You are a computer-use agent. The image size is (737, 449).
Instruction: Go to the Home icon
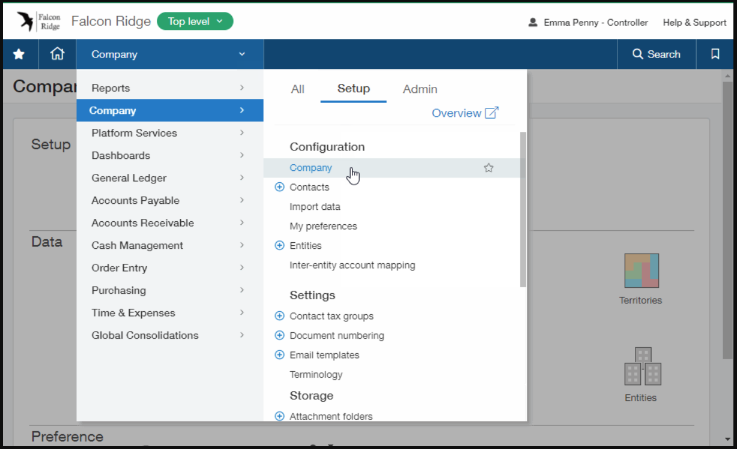point(57,55)
